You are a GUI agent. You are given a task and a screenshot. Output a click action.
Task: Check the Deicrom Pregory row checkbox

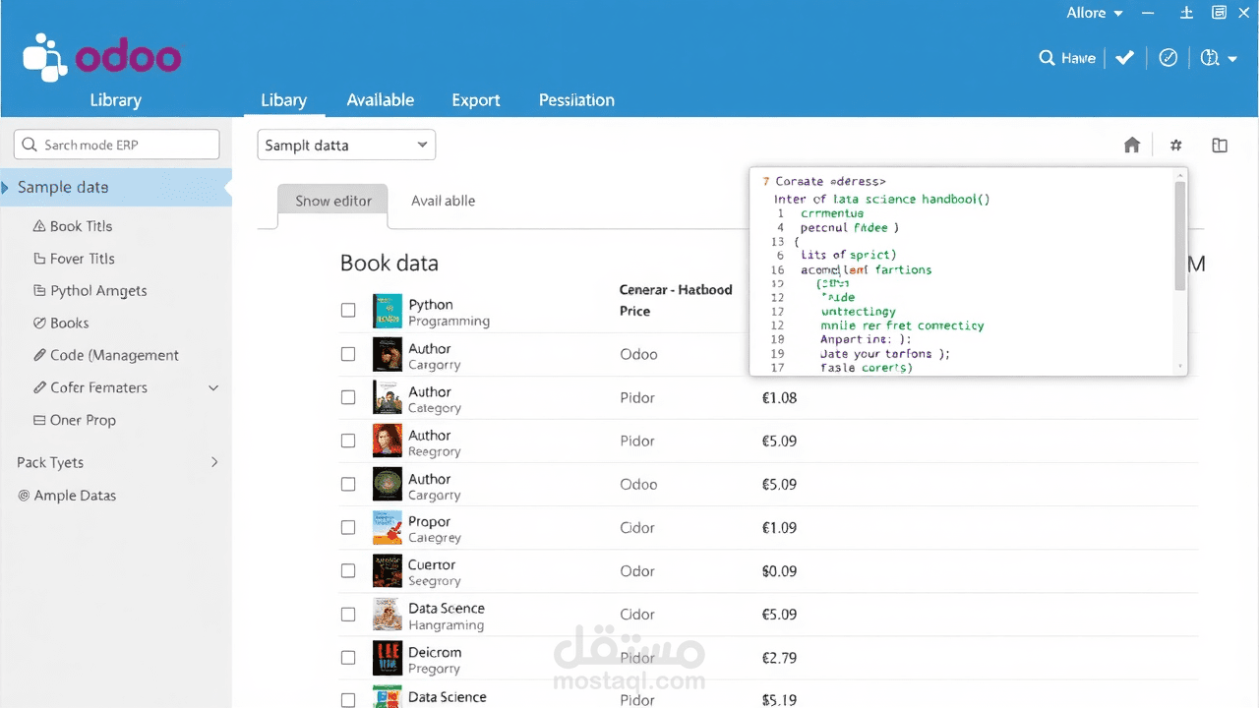pos(348,657)
